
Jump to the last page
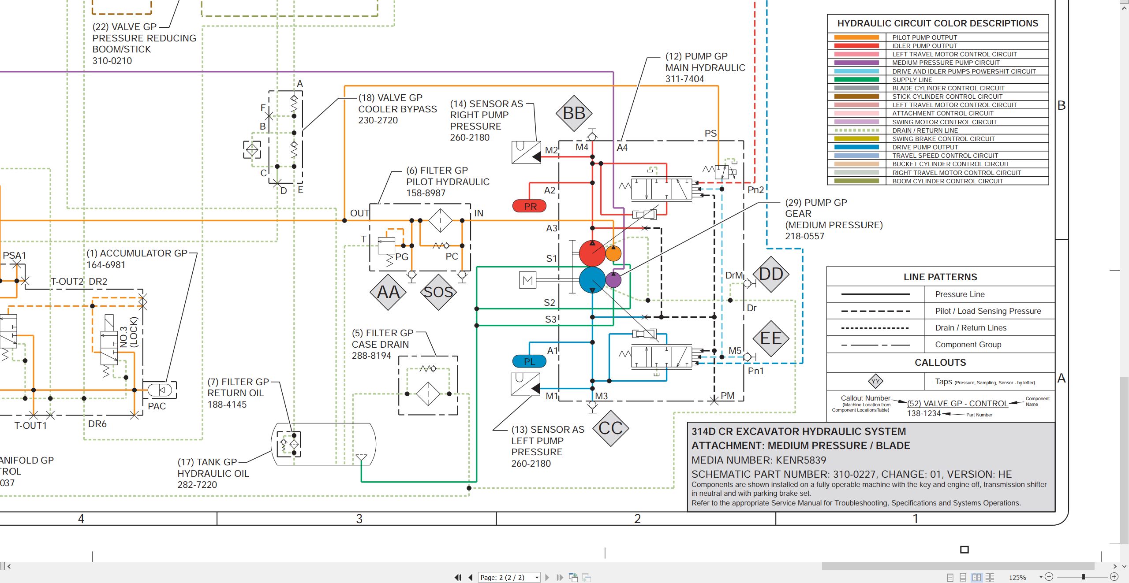pos(560,577)
